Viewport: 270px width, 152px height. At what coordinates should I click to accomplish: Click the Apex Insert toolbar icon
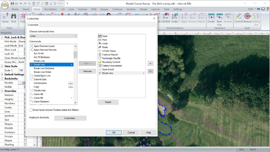click(x=51, y=3)
